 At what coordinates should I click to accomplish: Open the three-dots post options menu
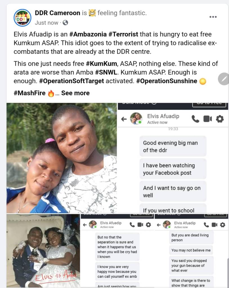tap(213, 17)
